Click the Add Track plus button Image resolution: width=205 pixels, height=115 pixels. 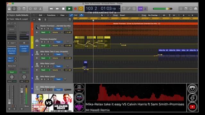pyautogui.click(x=34, y=19)
